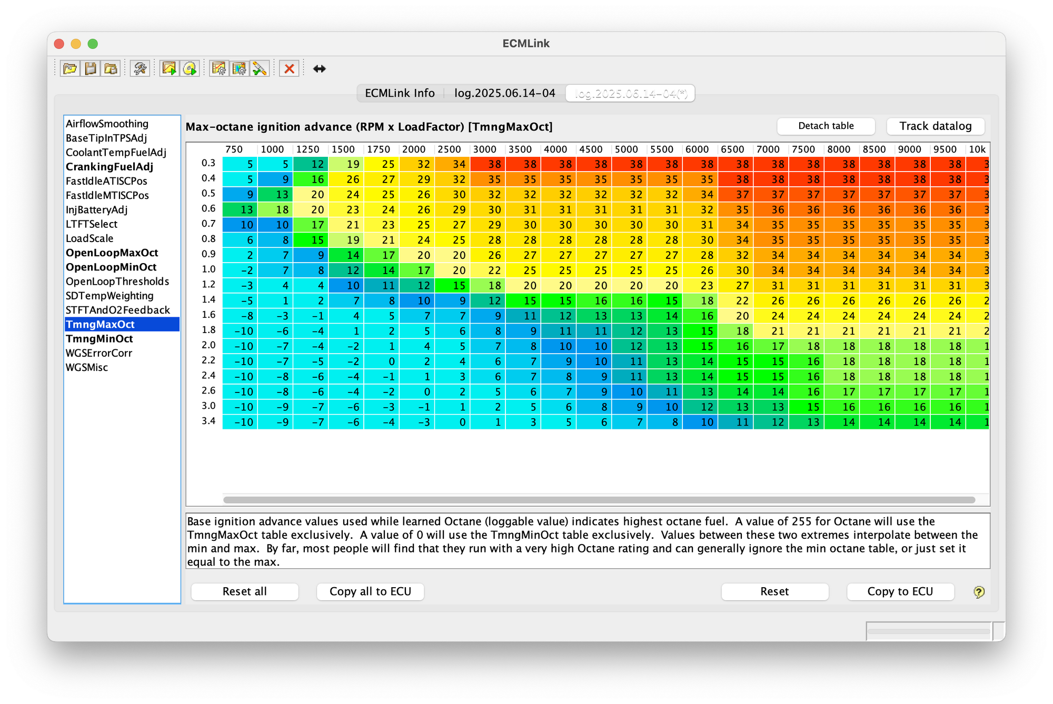This screenshot has width=1053, height=704.
Task: Select WGSErrorCorr in the list
Action: tap(122, 353)
